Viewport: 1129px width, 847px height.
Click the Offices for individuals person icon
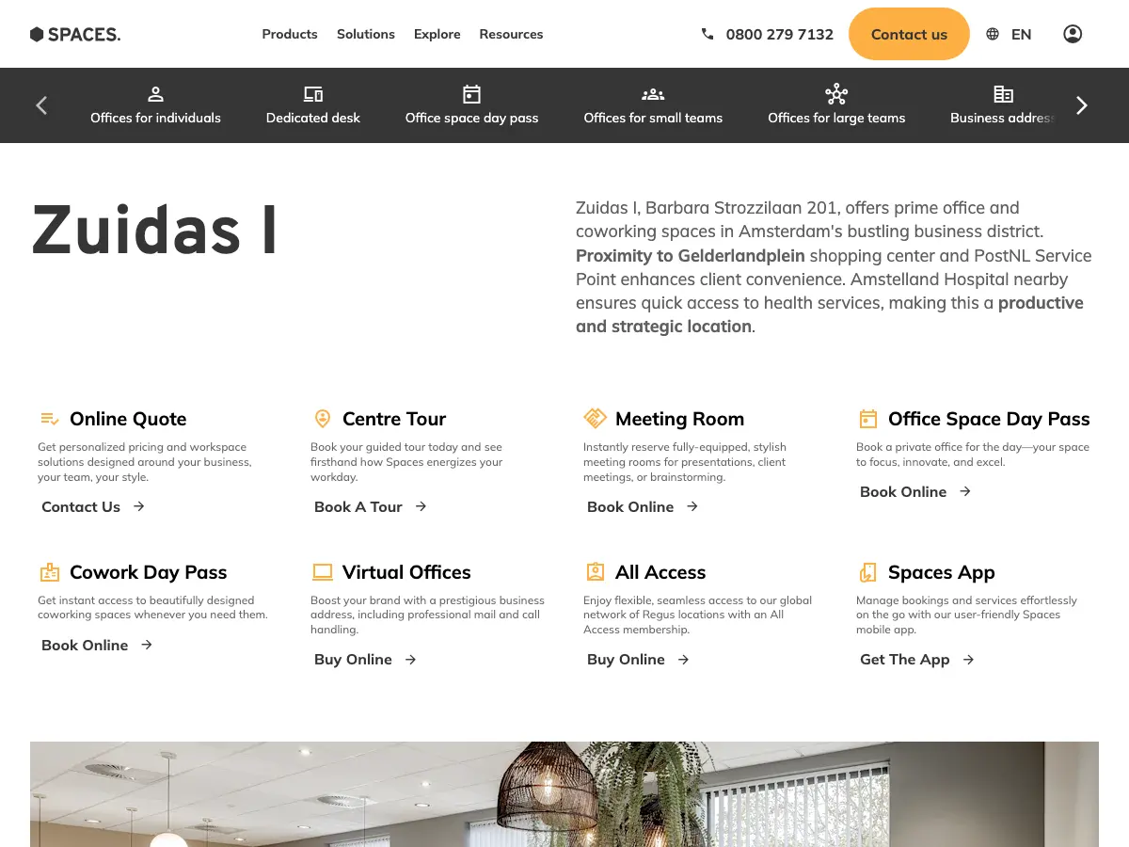click(x=156, y=94)
